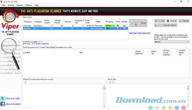Click Found Text scrollbar down arrow
The height and width of the screenshot is (110, 192).
click(188, 106)
